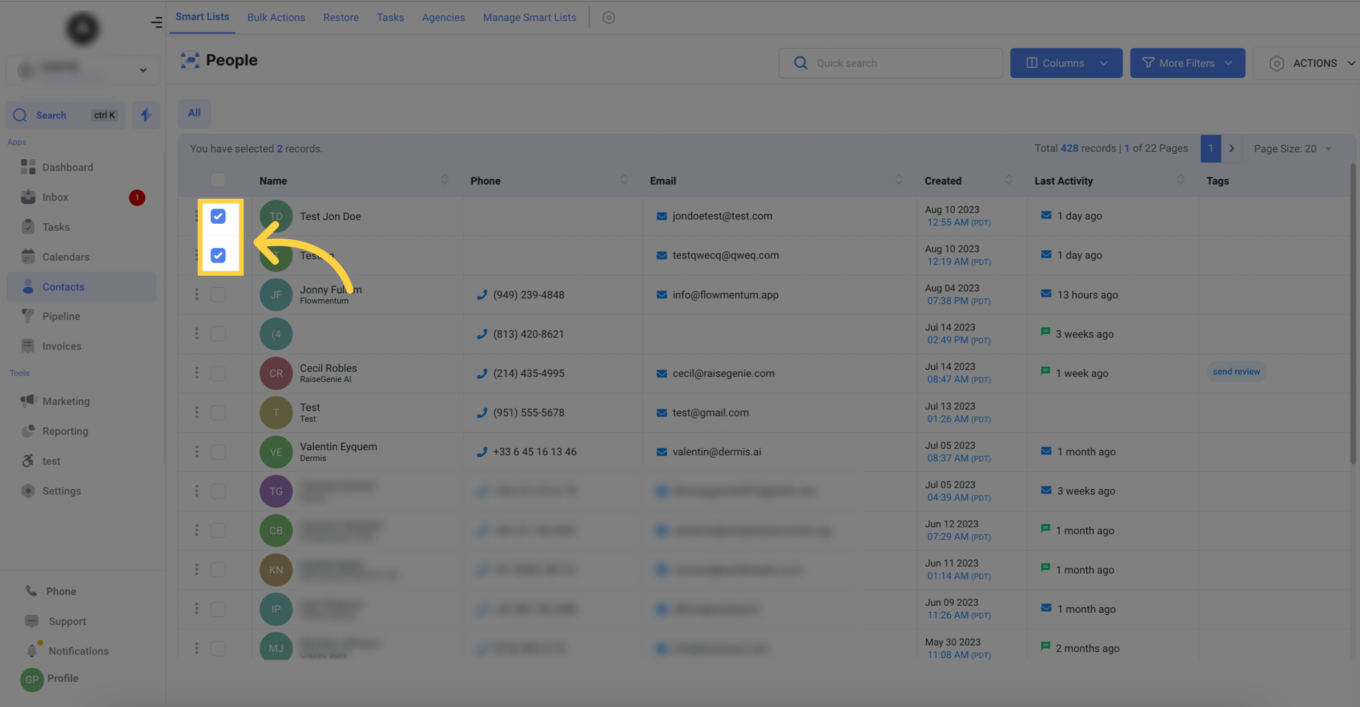Open the sidebar Search ctrl K box

[65, 115]
